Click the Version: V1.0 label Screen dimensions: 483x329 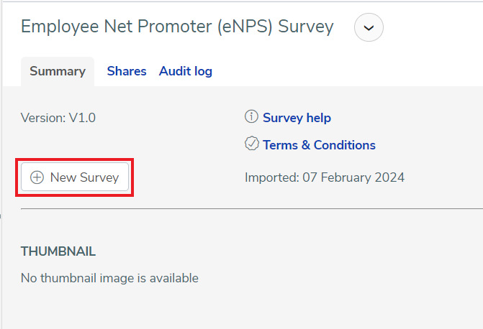(x=58, y=118)
